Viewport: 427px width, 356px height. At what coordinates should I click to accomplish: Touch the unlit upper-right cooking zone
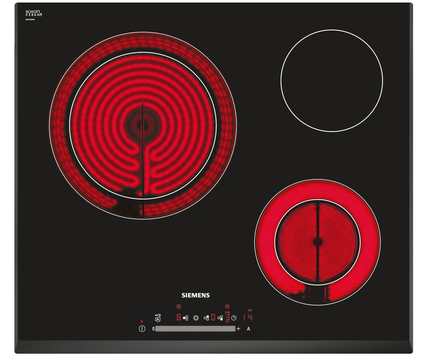click(332, 80)
